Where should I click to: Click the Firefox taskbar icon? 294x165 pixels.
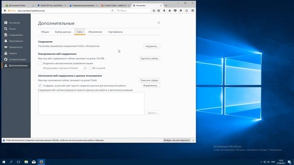[x=41, y=162]
